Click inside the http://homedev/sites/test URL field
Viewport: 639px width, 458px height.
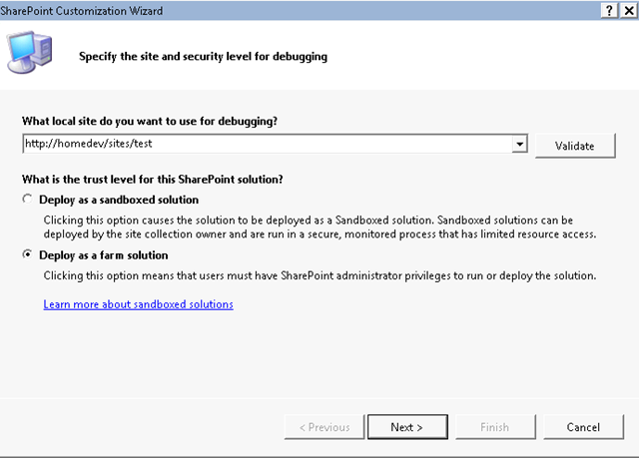pos(268,144)
